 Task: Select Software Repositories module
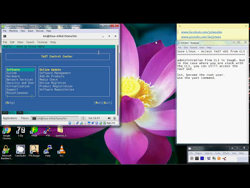[x=57, y=89]
